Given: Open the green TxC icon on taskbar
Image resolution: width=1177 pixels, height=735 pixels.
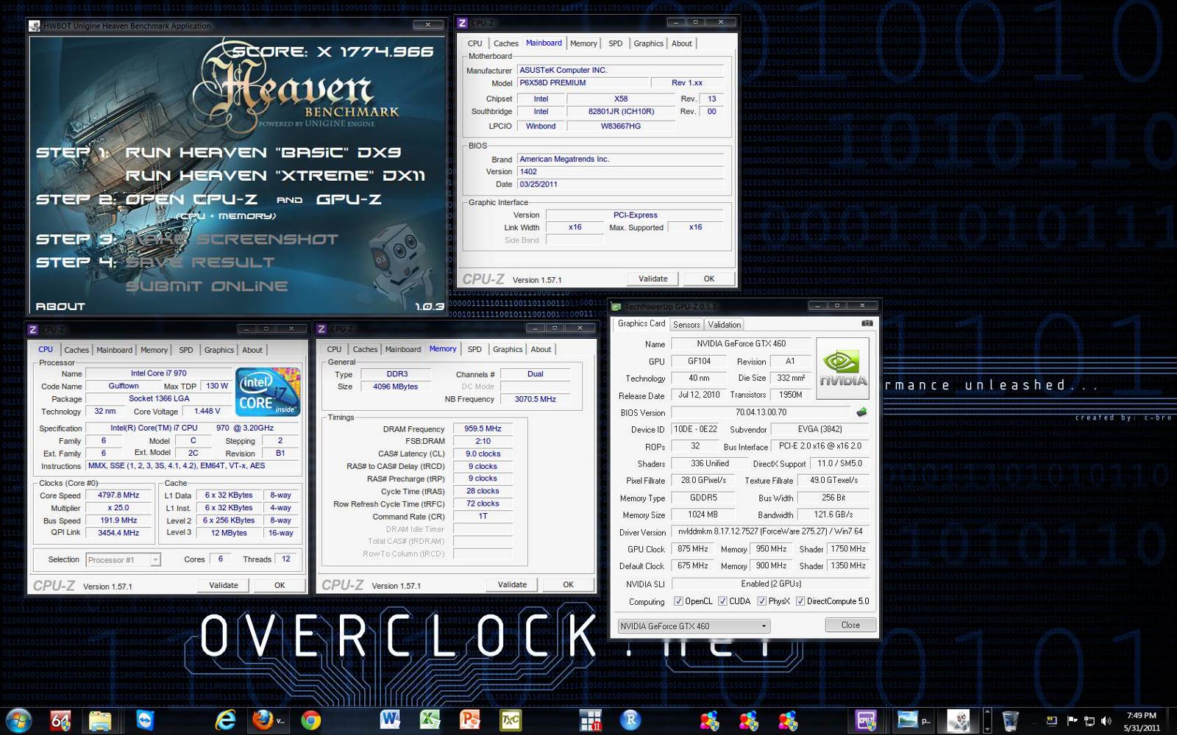Looking at the screenshot, I should [x=511, y=720].
